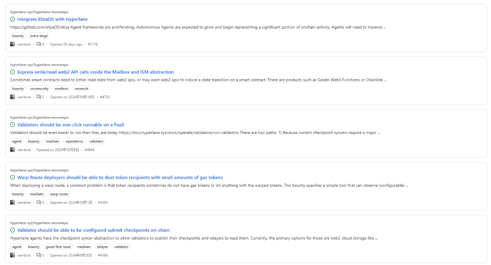The height and width of the screenshot is (265, 491).
Task: Open the "Express write/read web2 API calls" issue
Action: (95, 72)
